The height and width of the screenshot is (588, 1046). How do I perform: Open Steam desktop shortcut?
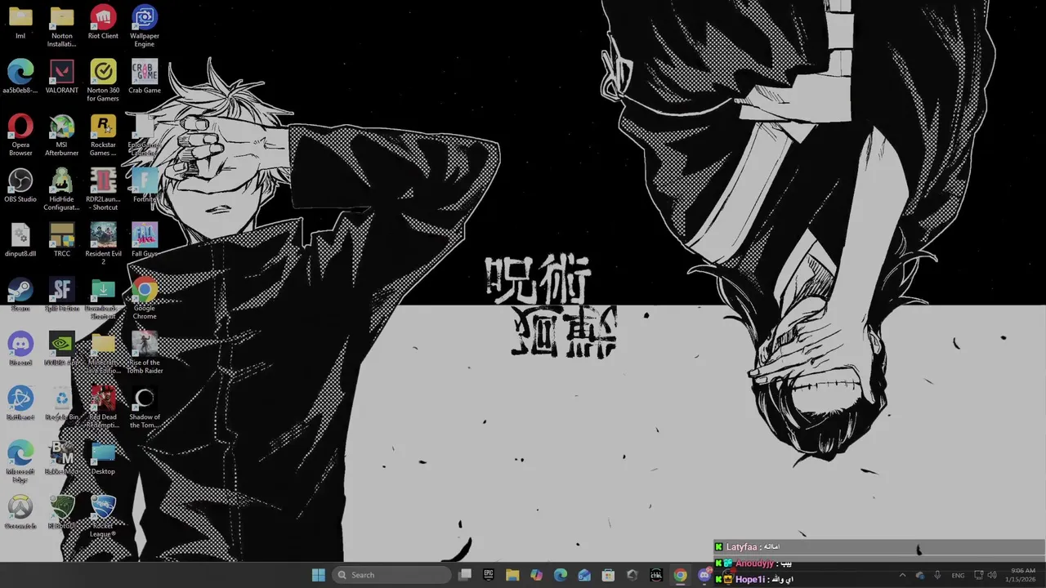tap(20, 295)
